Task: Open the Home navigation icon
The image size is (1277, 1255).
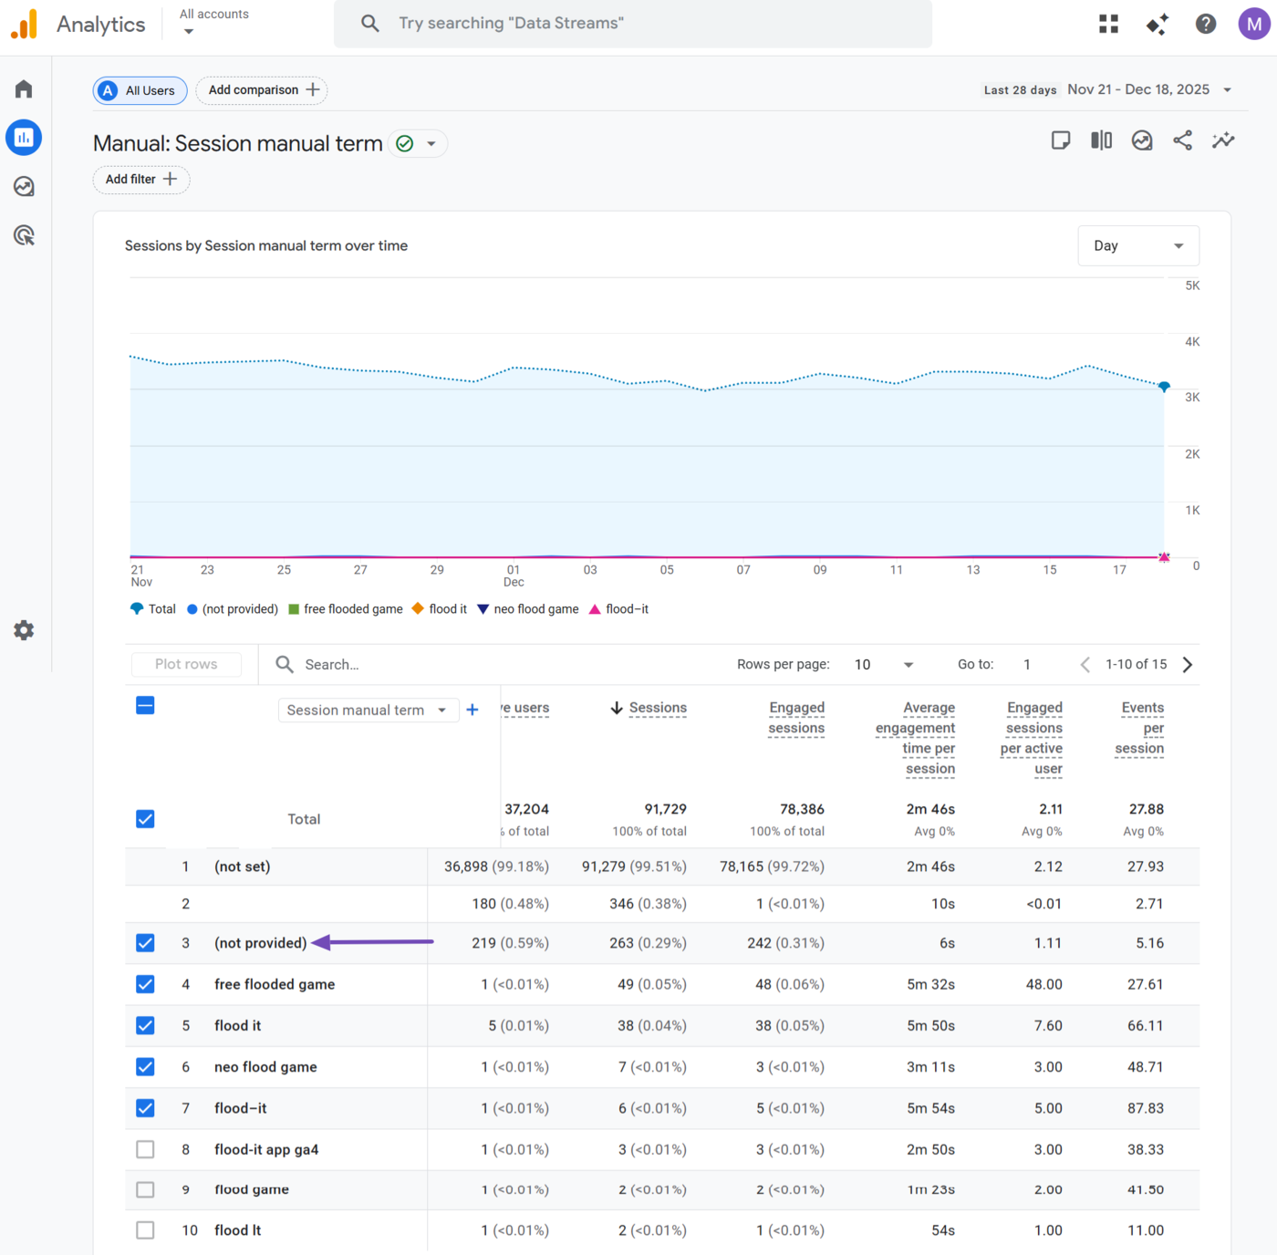Action: pos(23,88)
